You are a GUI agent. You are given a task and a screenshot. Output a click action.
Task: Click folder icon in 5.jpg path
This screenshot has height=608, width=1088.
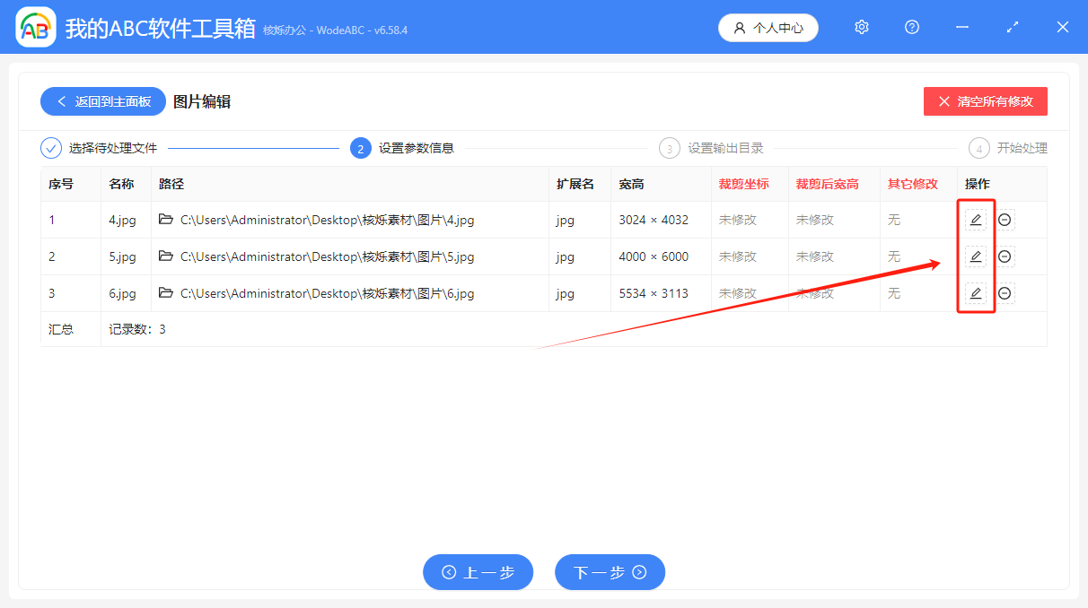(166, 256)
